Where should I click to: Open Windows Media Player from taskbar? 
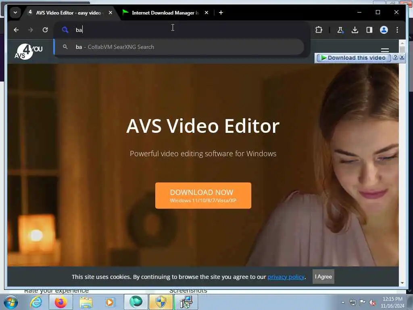(x=110, y=302)
